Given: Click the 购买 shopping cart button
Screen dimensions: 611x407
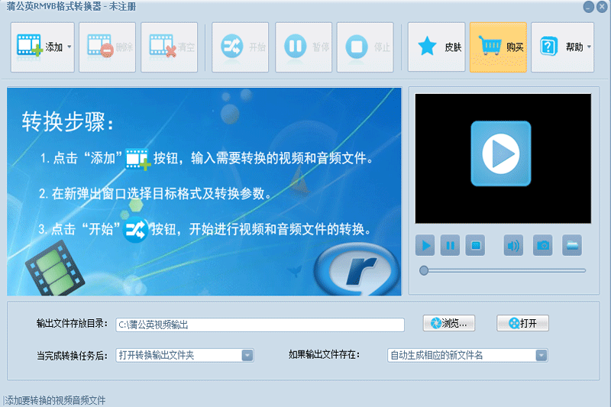Looking at the screenshot, I should (498, 47).
